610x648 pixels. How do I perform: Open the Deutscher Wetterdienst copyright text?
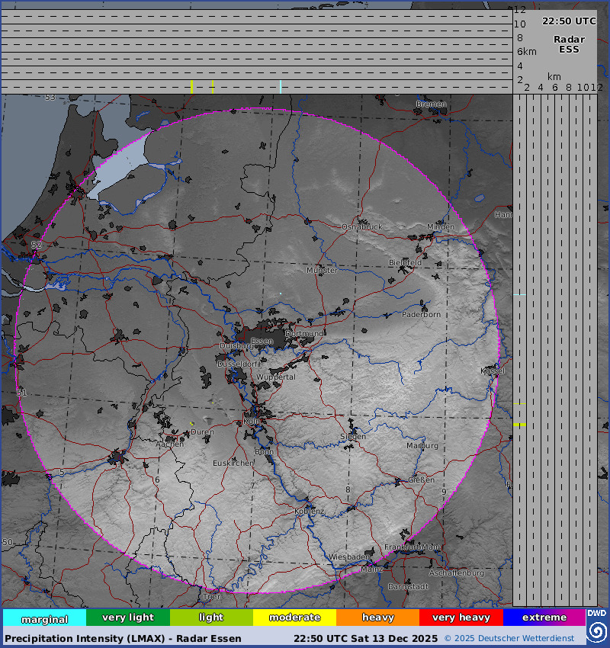click(x=515, y=638)
